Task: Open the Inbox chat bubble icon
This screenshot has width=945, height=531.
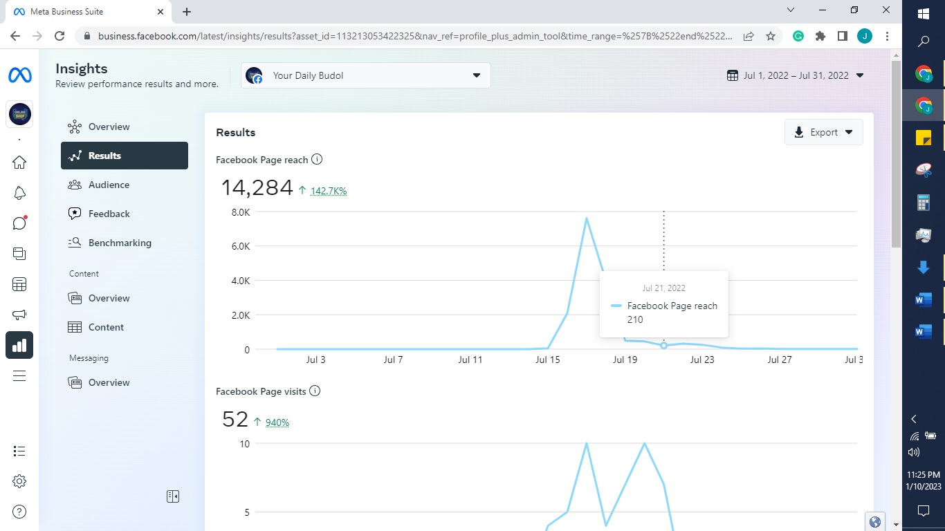Action: click(x=19, y=223)
